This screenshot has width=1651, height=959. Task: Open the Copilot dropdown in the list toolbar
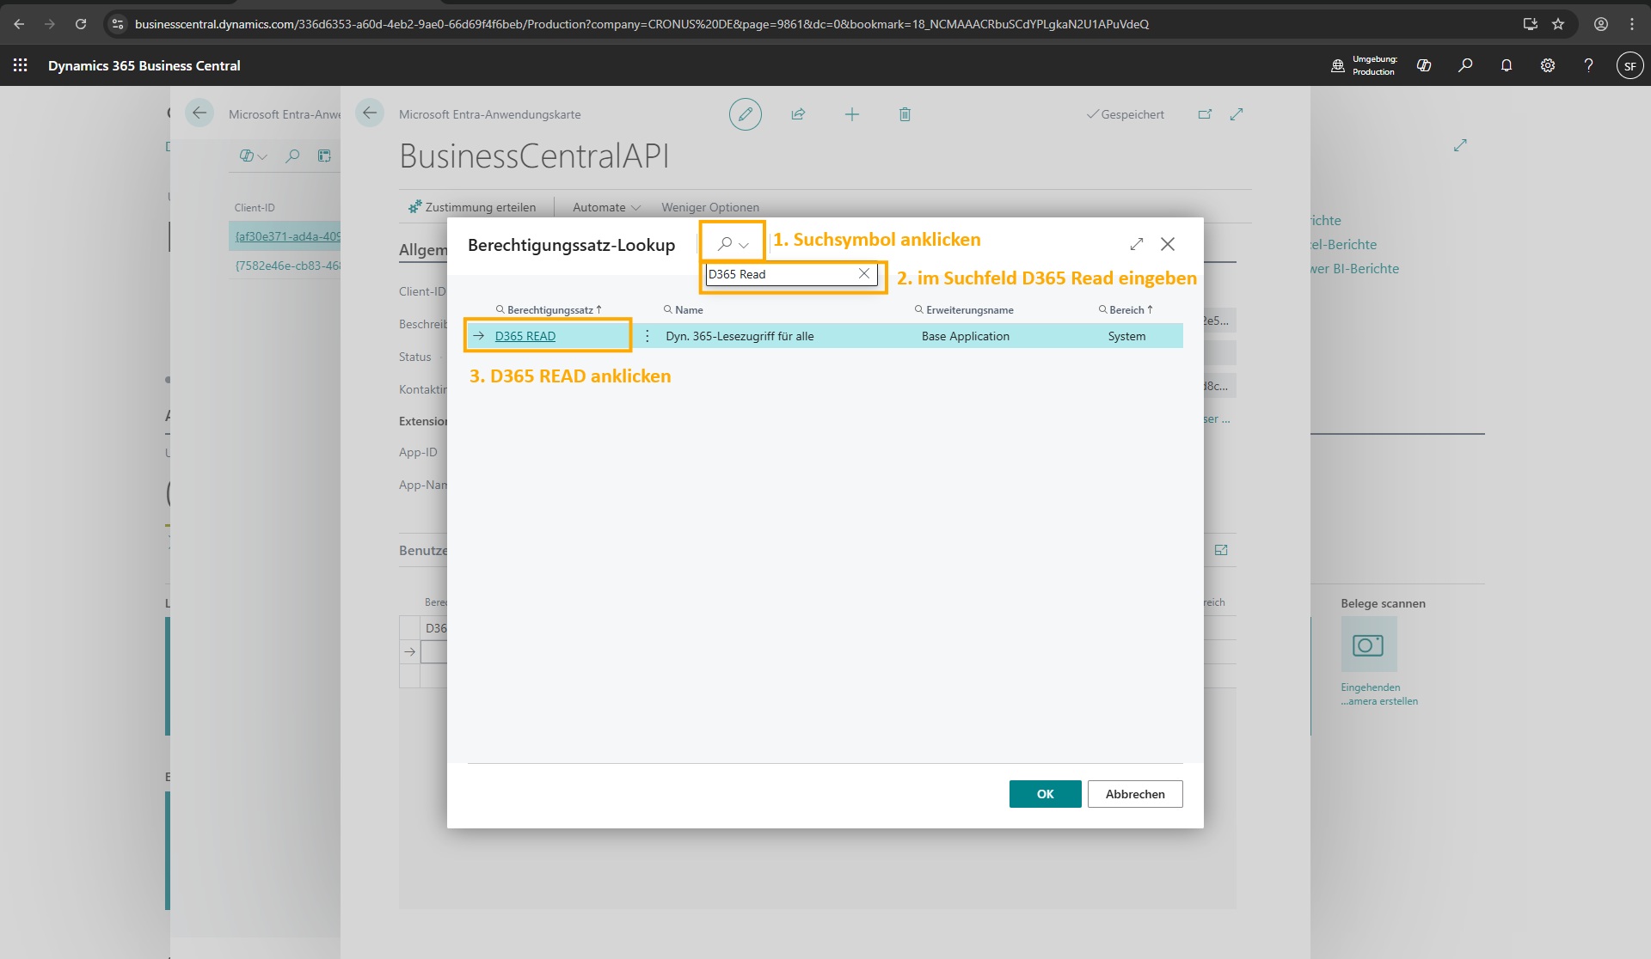coord(253,156)
